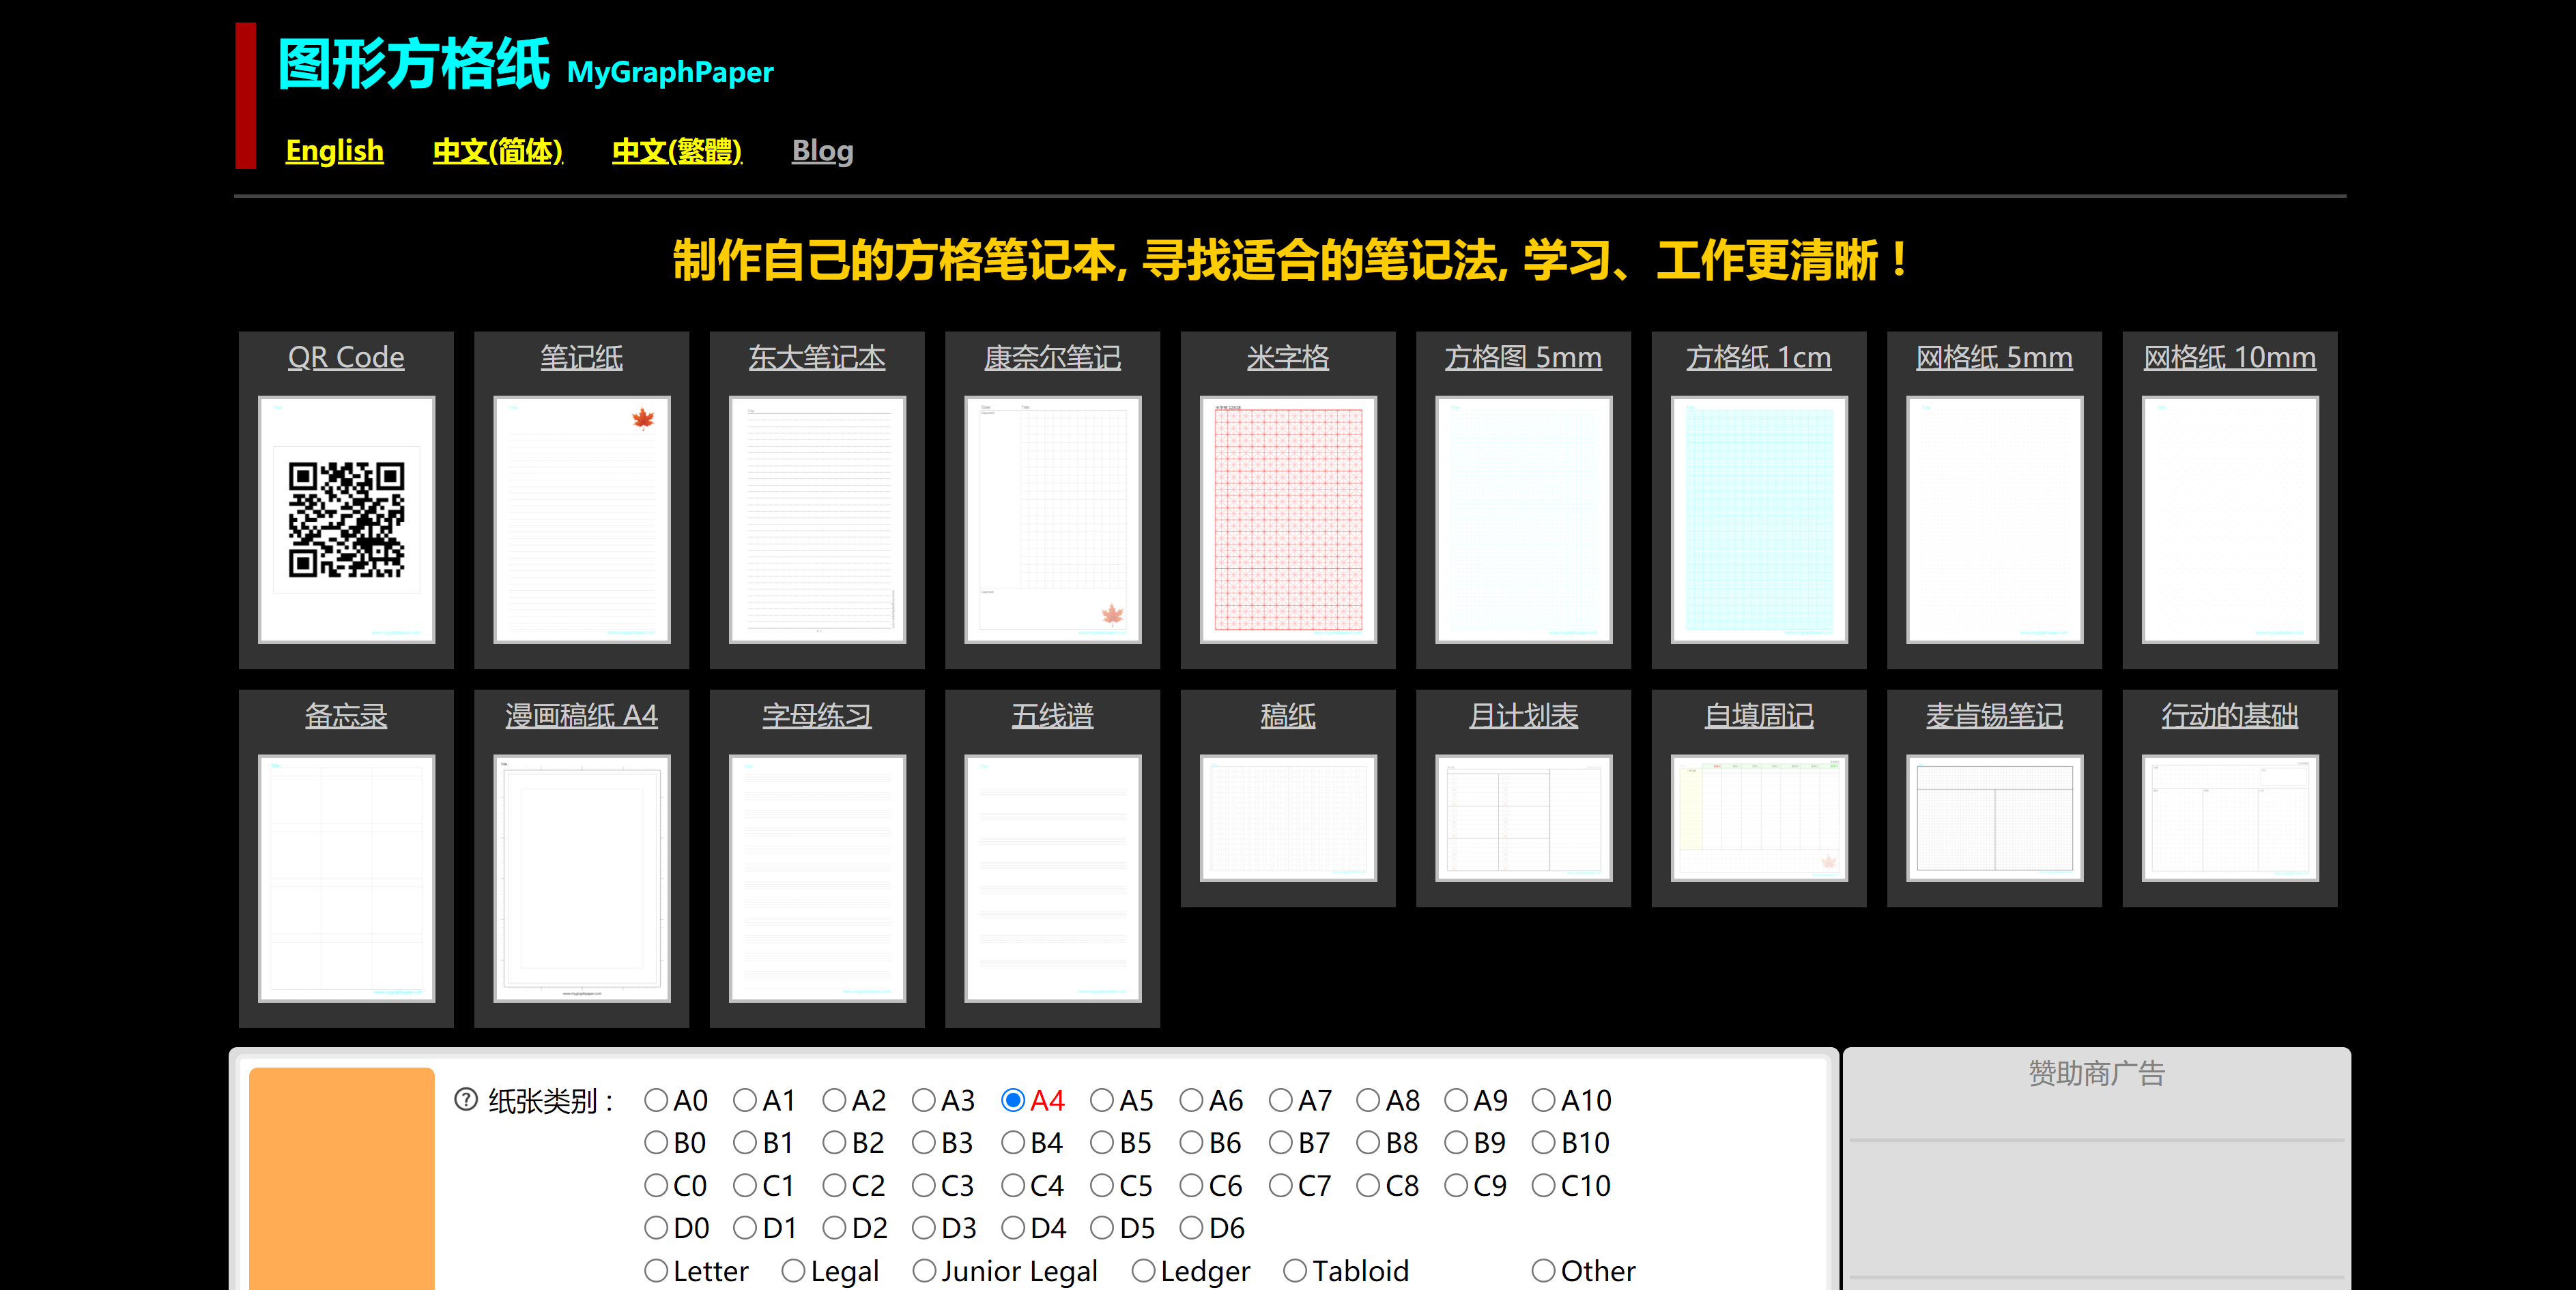
Task: Open the 五线谱 preview thumbnail
Action: [x=1053, y=879]
